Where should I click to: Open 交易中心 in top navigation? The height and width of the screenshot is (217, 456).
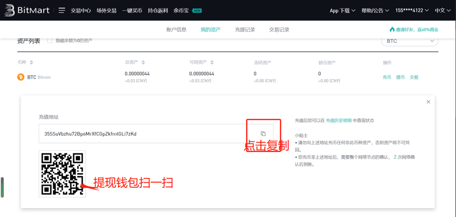tap(81, 11)
